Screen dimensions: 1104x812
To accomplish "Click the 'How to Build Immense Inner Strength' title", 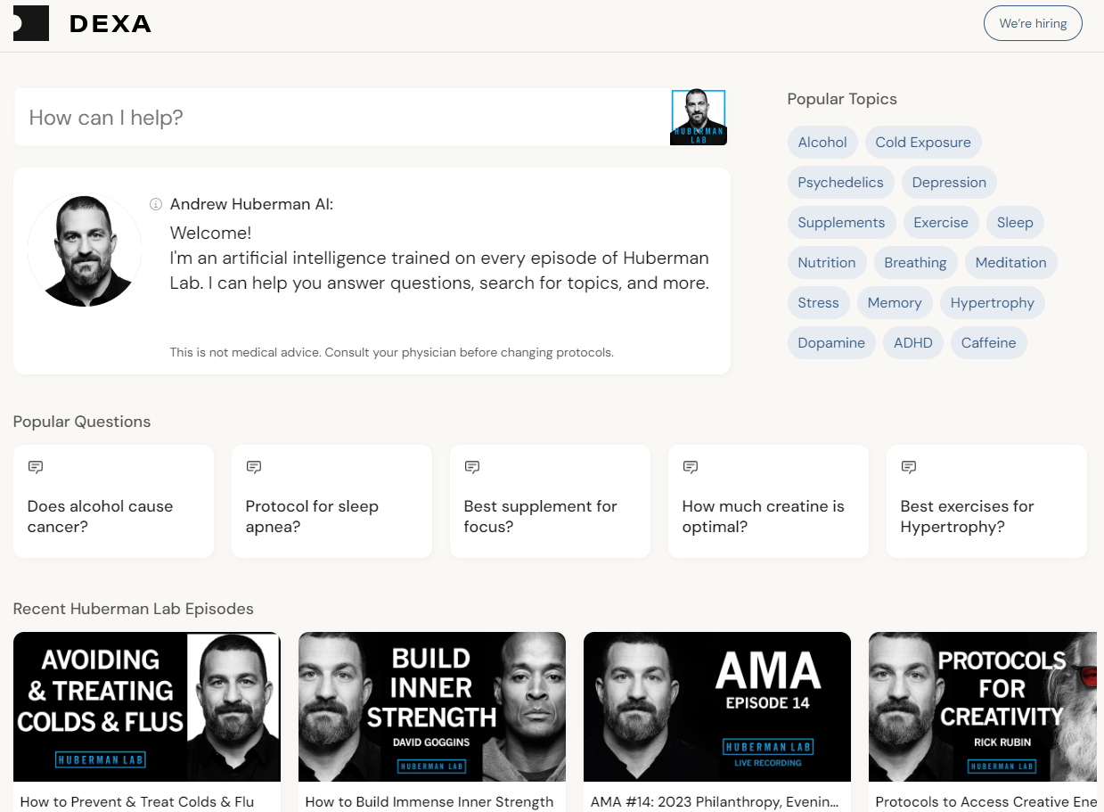I will [429, 802].
